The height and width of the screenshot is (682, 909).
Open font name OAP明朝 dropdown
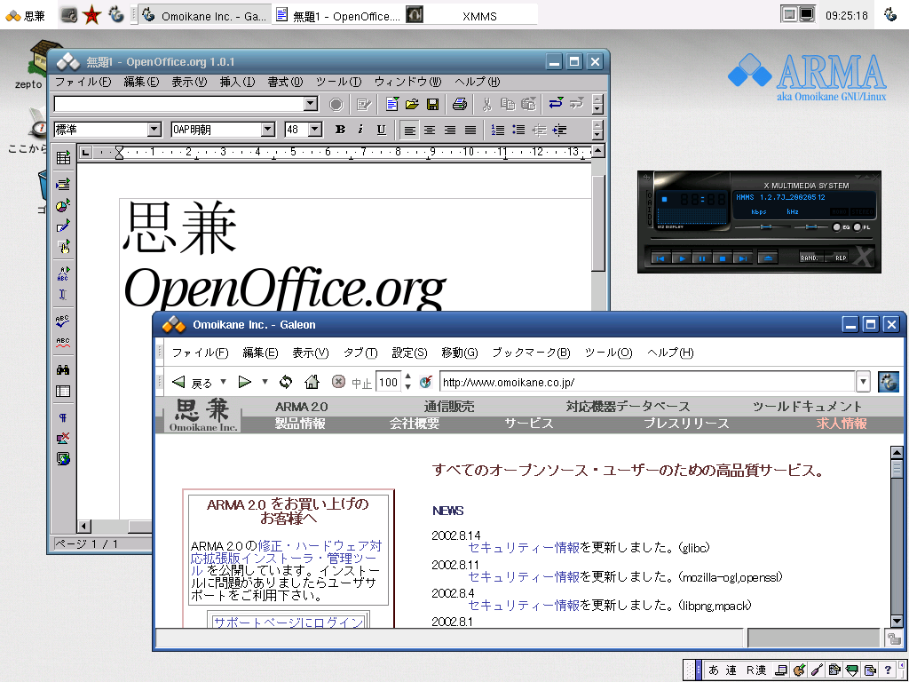(x=267, y=130)
